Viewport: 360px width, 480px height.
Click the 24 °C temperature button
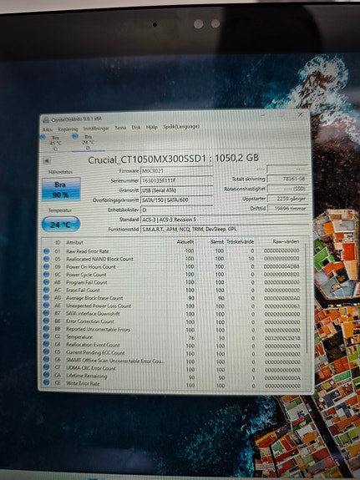point(61,225)
